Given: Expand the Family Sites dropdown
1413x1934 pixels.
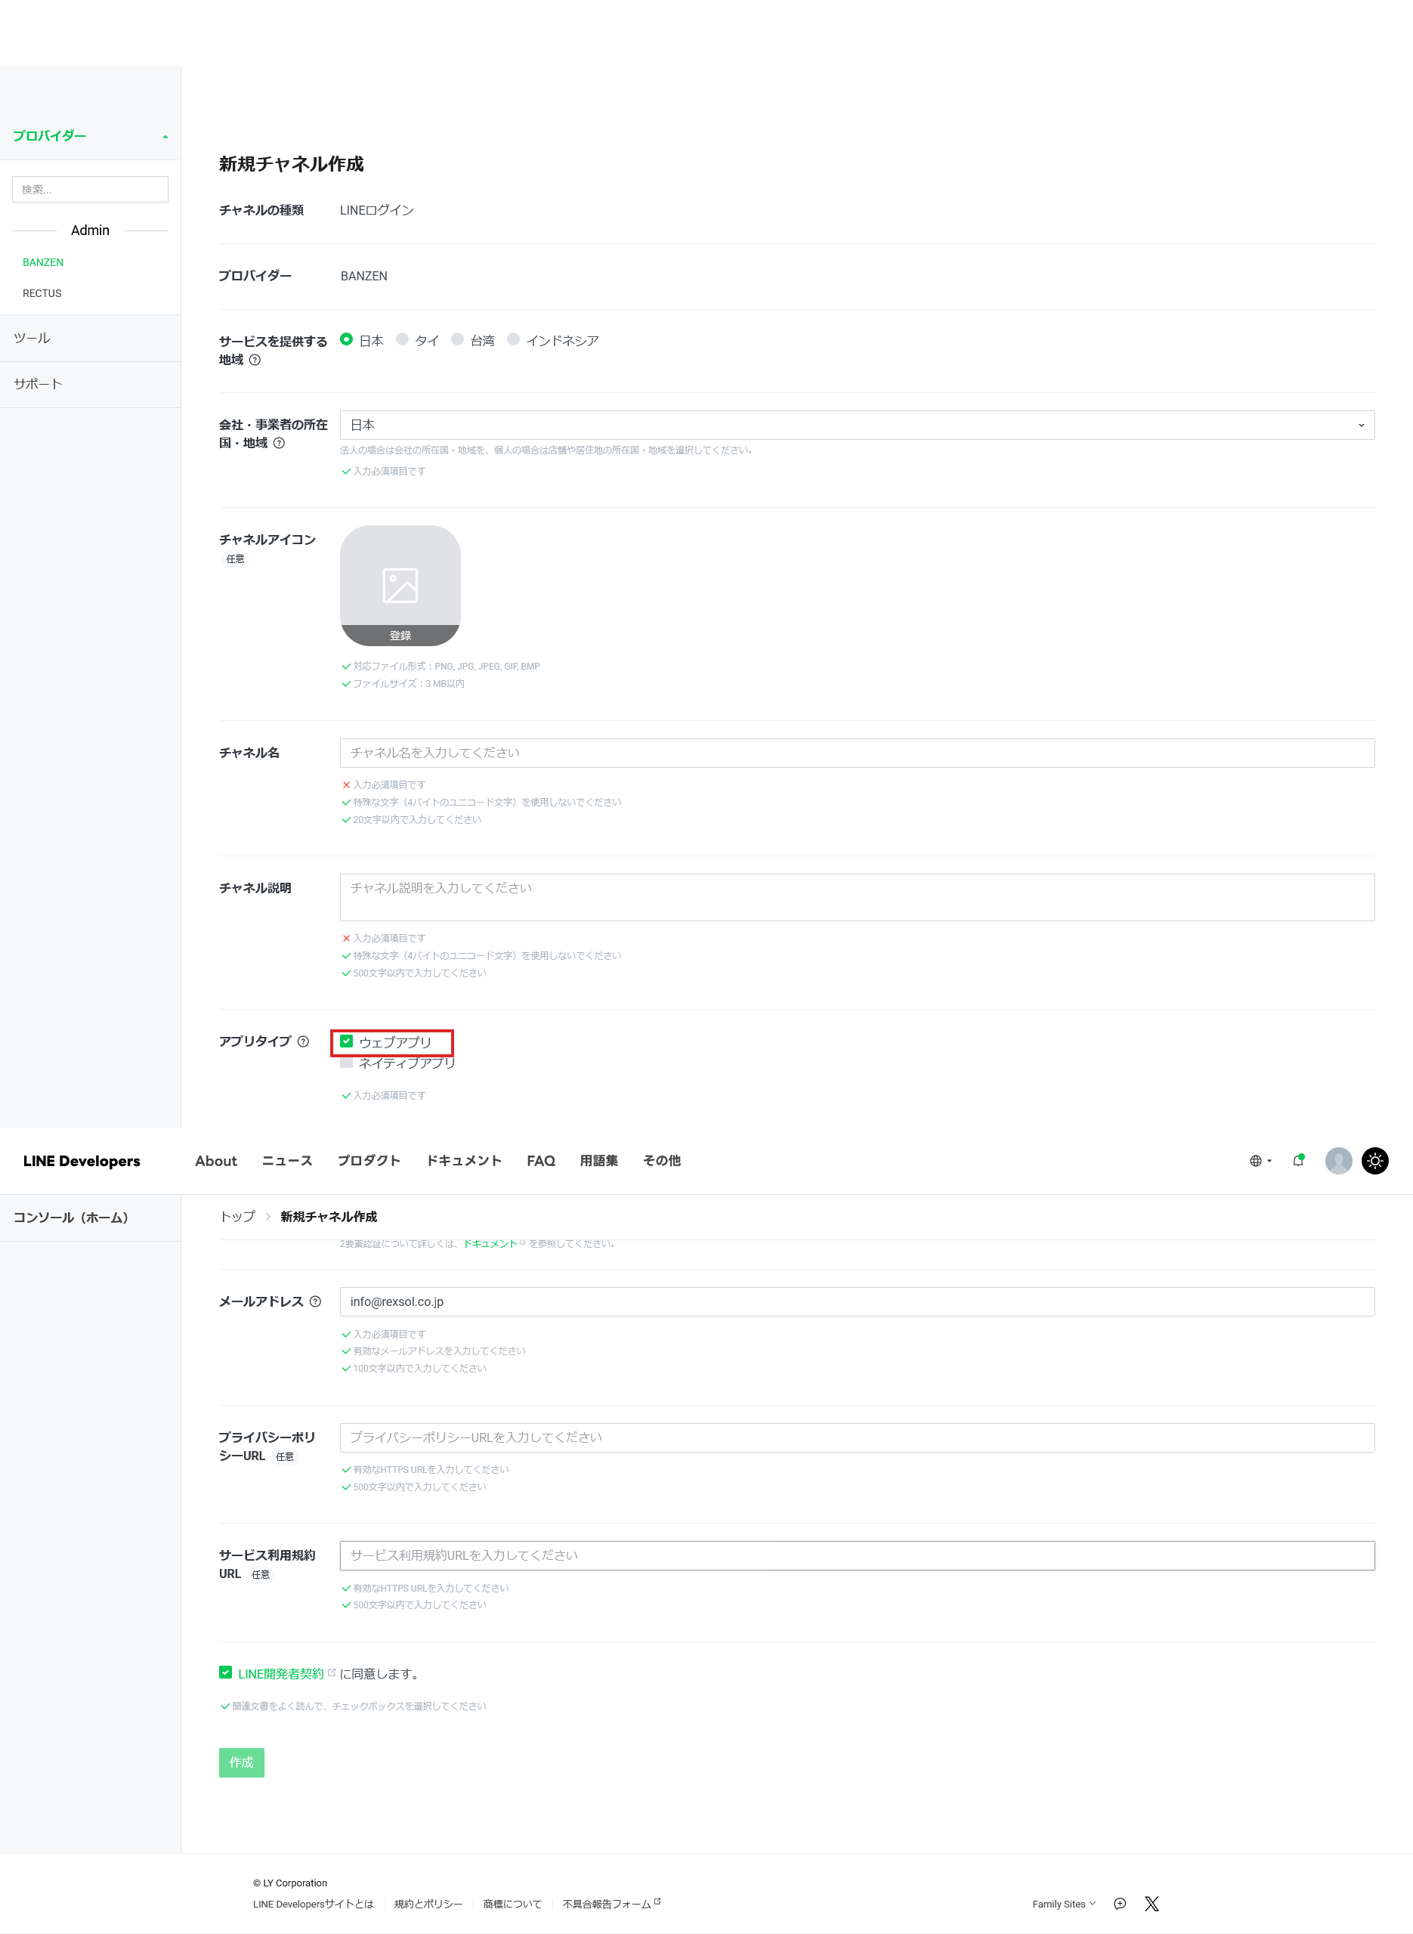Looking at the screenshot, I should click(x=1063, y=1904).
